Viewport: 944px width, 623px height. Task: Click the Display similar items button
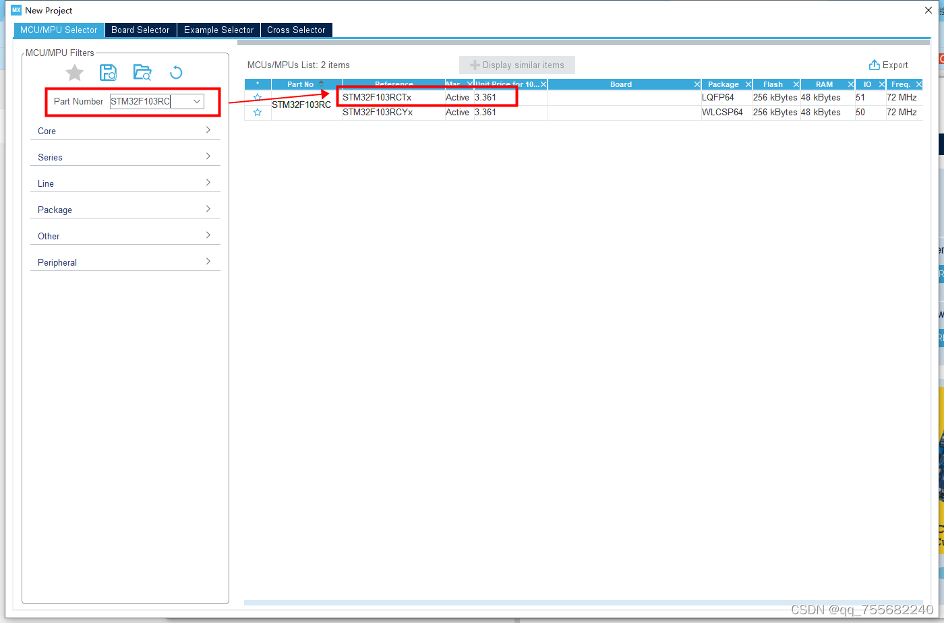517,65
